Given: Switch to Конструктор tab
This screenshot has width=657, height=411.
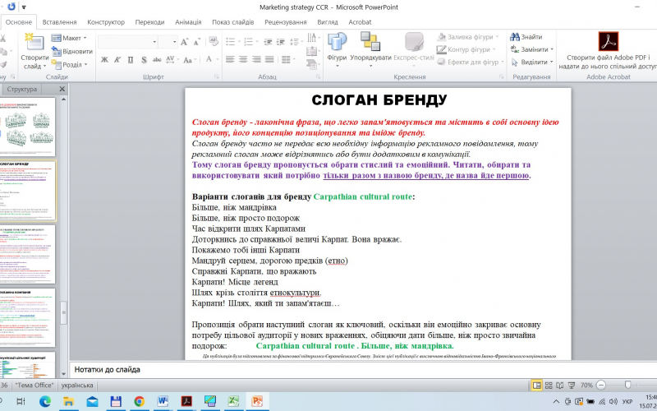Looking at the screenshot, I should coord(106,22).
